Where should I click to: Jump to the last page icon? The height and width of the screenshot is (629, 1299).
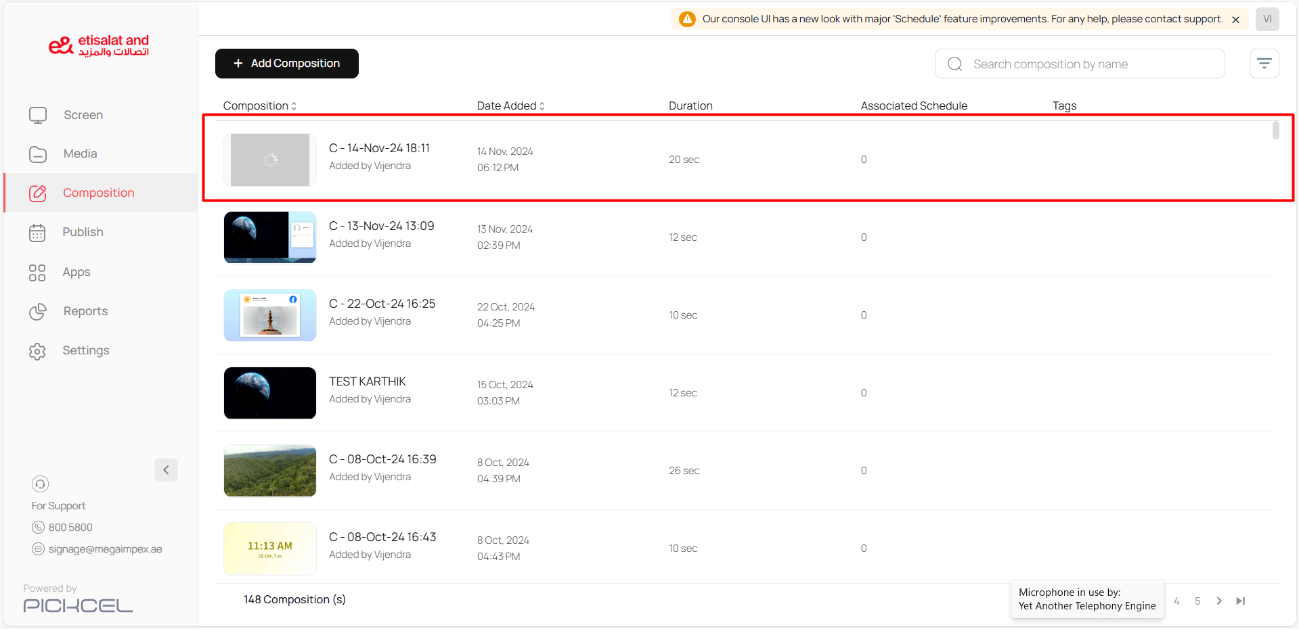[1240, 601]
